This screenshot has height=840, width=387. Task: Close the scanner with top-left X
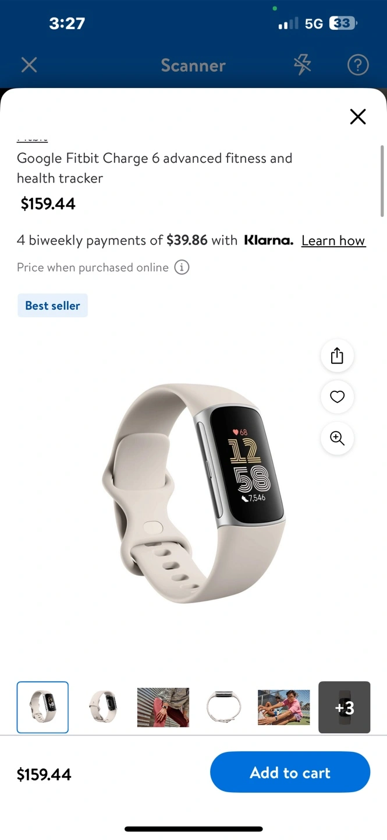pos(29,65)
